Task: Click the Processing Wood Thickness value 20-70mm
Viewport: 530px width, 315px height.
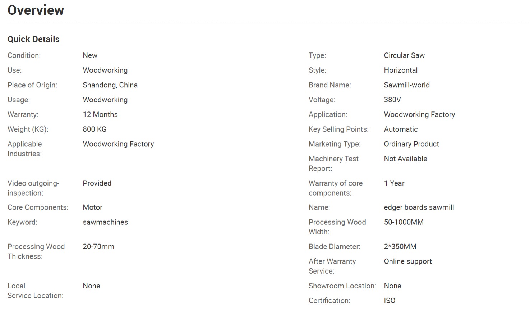Action: coord(98,247)
